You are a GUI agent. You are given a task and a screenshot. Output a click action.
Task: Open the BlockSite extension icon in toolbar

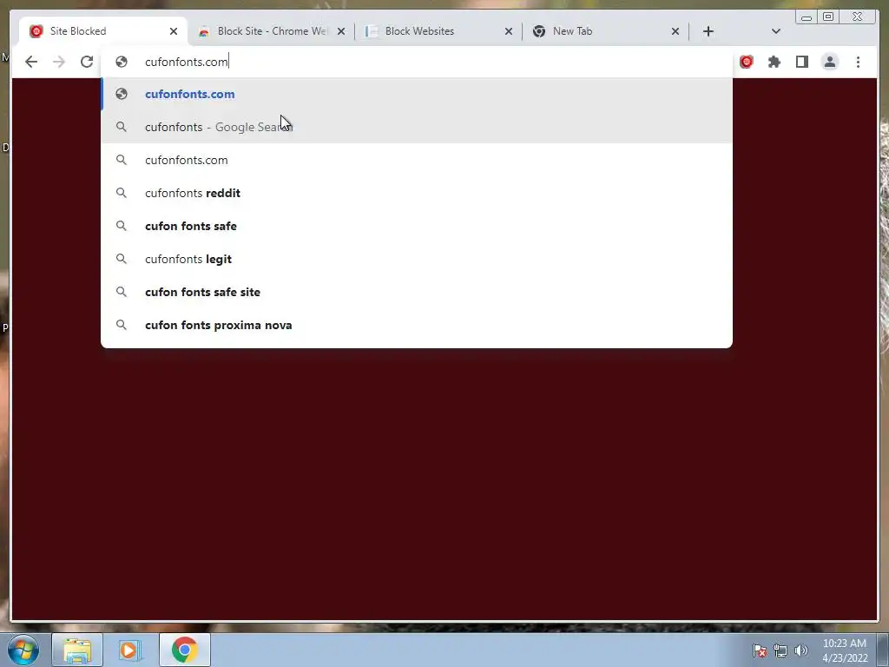point(746,62)
